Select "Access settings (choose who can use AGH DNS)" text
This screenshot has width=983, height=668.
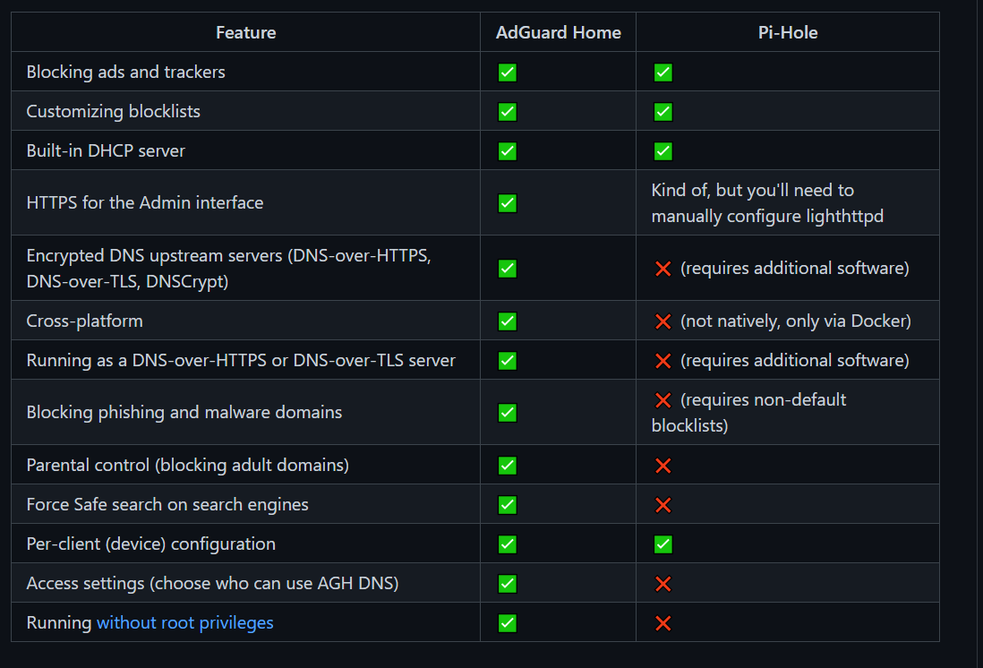[212, 583]
